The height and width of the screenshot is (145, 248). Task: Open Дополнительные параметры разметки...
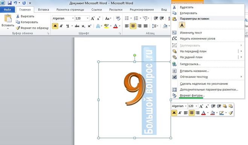[x=207, y=90]
